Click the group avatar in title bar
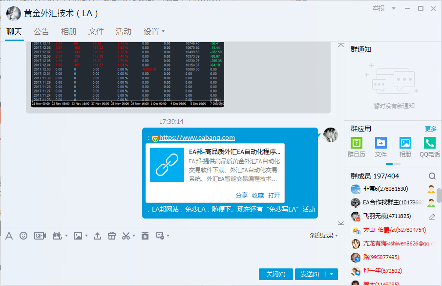Image resolution: width=442 pixels, height=286 pixels. [x=14, y=14]
